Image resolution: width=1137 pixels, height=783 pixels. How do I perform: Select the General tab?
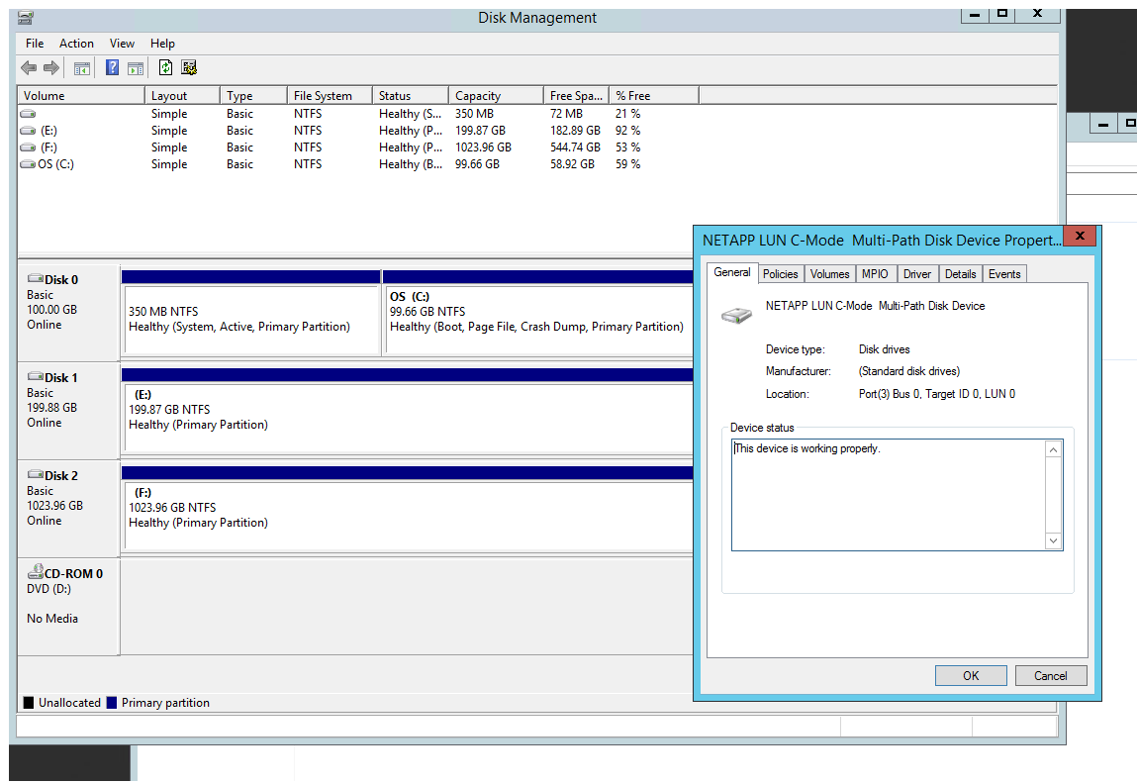coord(732,272)
